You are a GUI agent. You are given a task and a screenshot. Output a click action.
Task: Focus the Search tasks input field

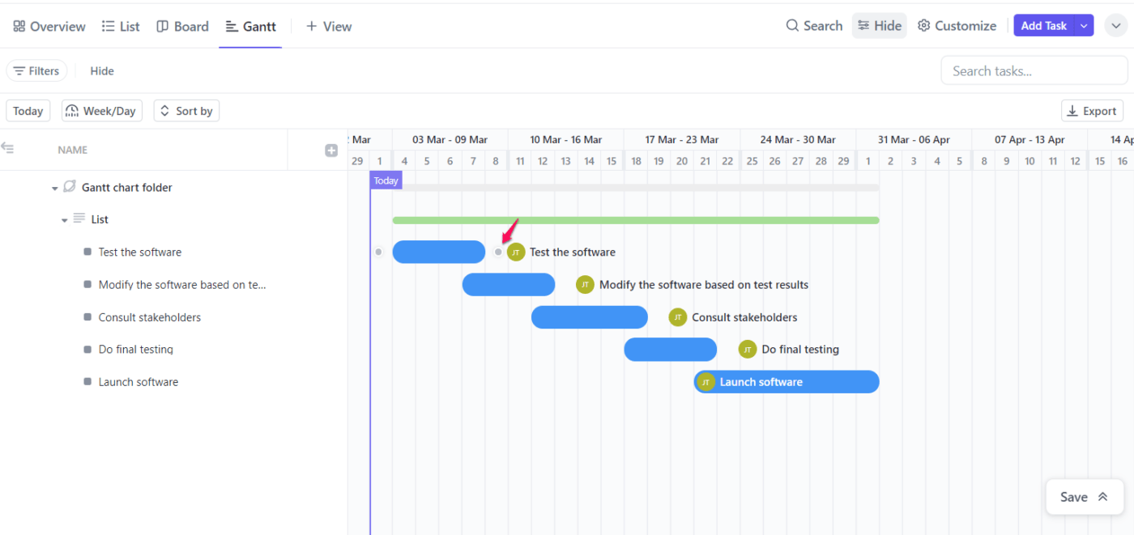click(x=1034, y=71)
